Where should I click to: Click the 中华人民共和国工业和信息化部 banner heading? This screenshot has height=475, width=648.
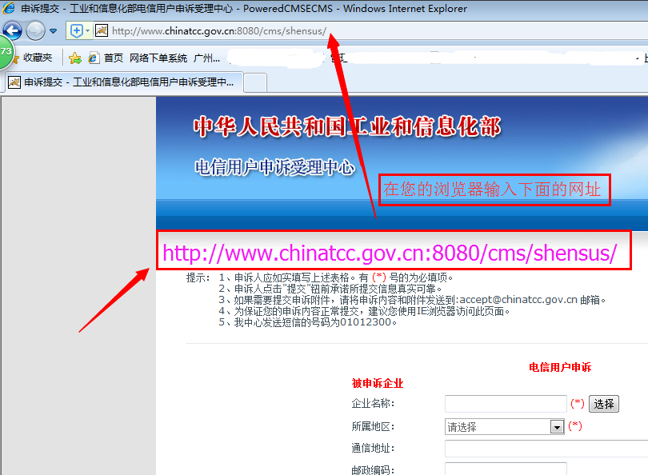coord(347,126)
